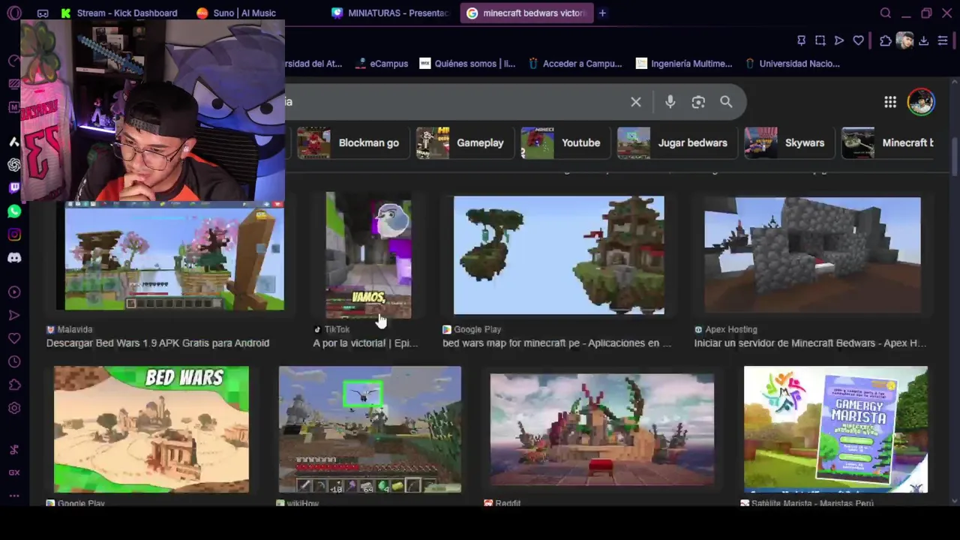Image resolution: width=960 pixels, height=540 pixels.
Task: Open the Opera GX main menu logo
Action: [13, 13]
